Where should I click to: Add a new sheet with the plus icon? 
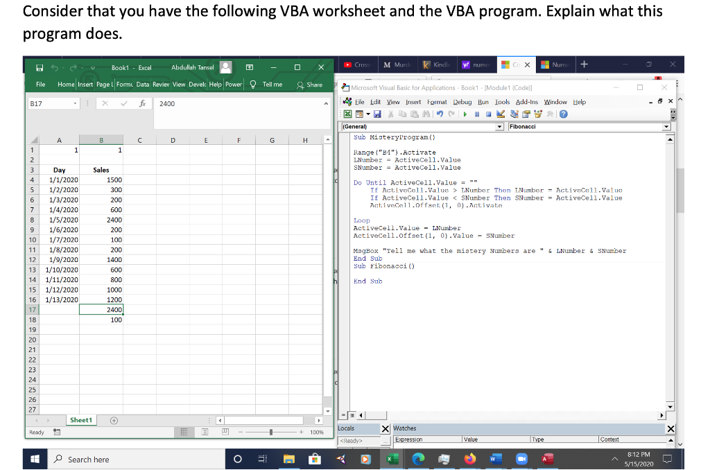pyautogui.click(x=114, y=421)
